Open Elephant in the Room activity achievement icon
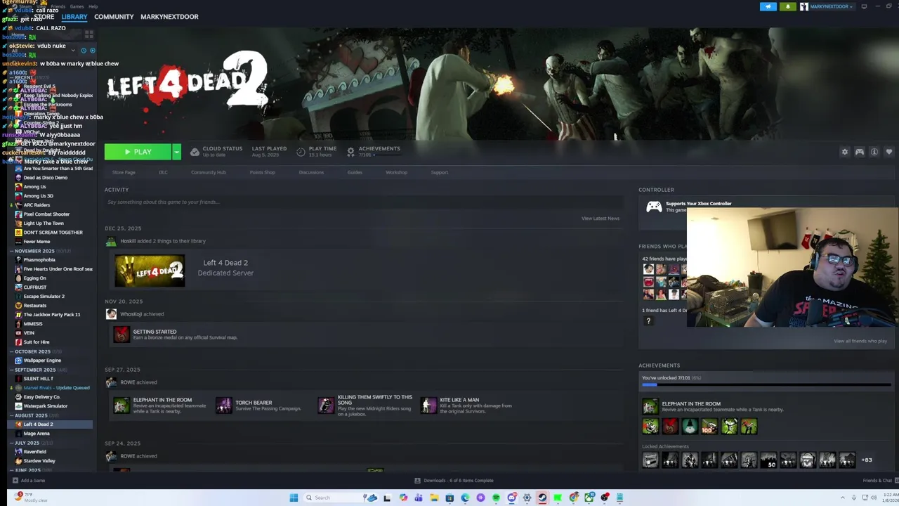 click(x=122, y=406)
